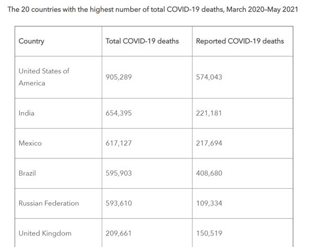Click the 905,289 total deaths value
The image size is (313, 247).
tap(119, 77)
